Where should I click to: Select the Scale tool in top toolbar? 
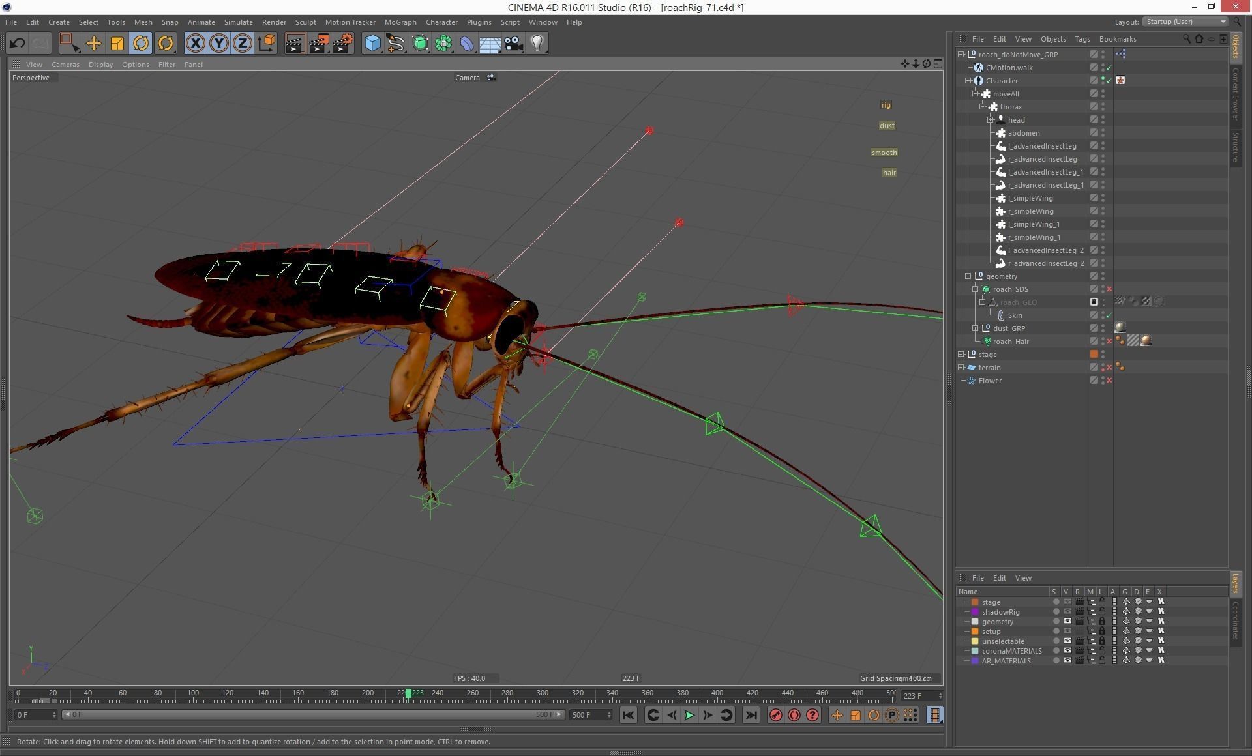[117, 44]
